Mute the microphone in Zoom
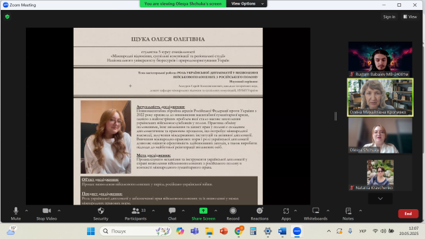The width and height of the screenshot is (425, 239). (x=16, y=214)
